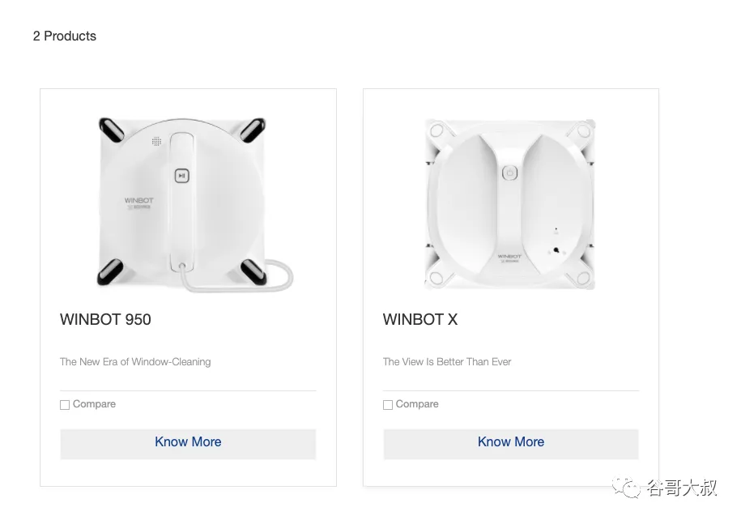Tick the Compare checkbox for WINBOT 950
Viewport: 741px width, 520px height.
coord(65,405)
